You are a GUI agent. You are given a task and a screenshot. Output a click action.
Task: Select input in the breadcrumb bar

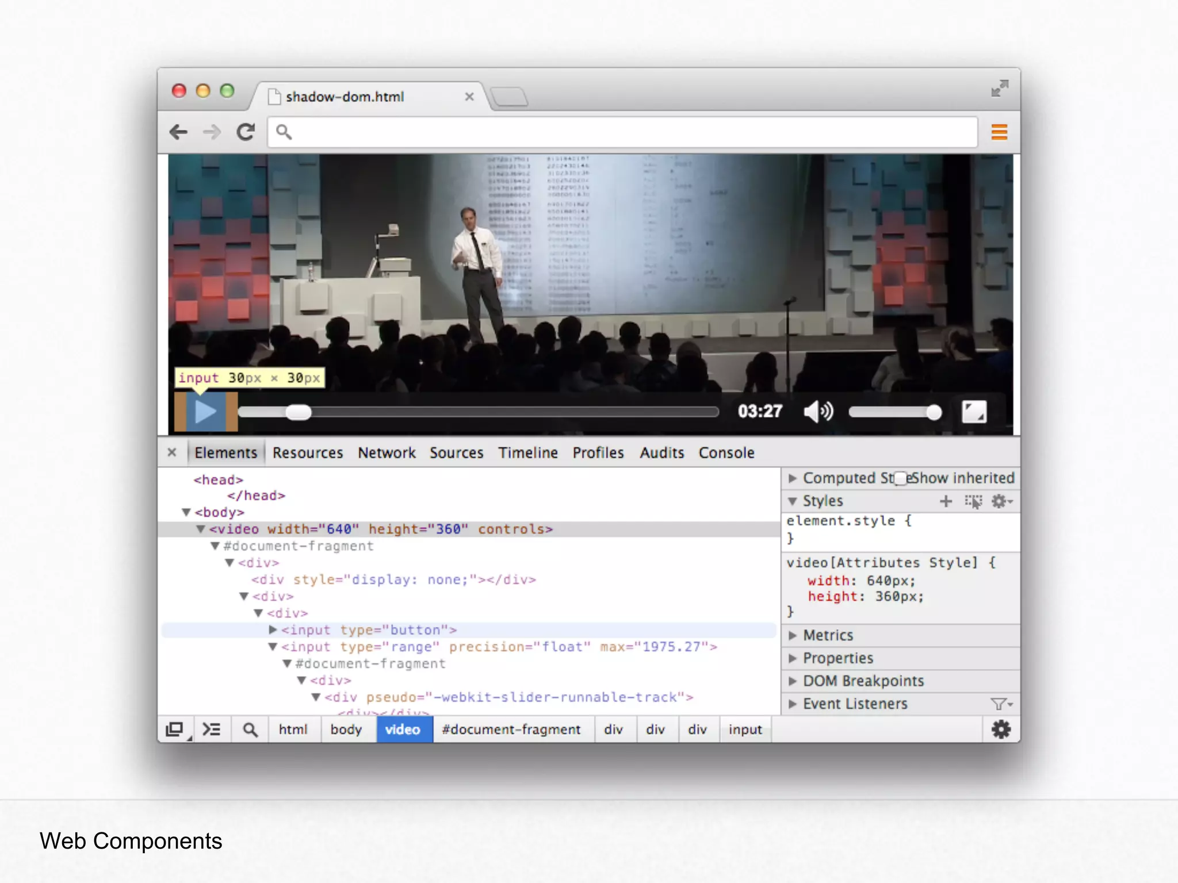tap(745, 730)
